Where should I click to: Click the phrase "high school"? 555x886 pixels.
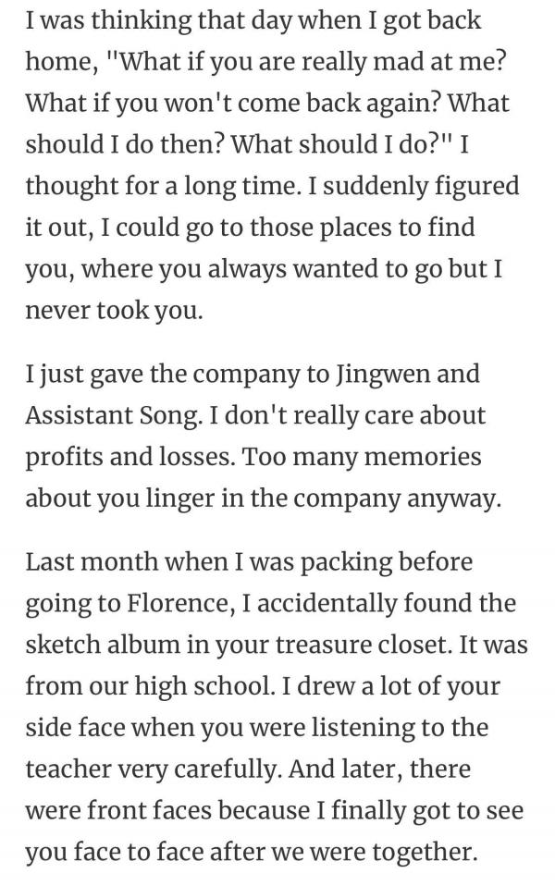[203, 686]
